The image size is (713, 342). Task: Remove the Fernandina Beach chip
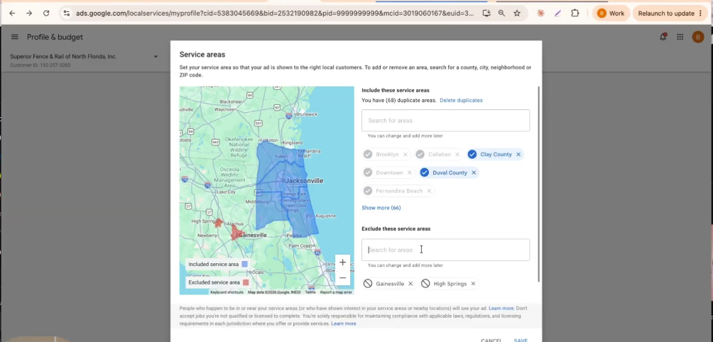pyautogui.click(x=428, y=191)
